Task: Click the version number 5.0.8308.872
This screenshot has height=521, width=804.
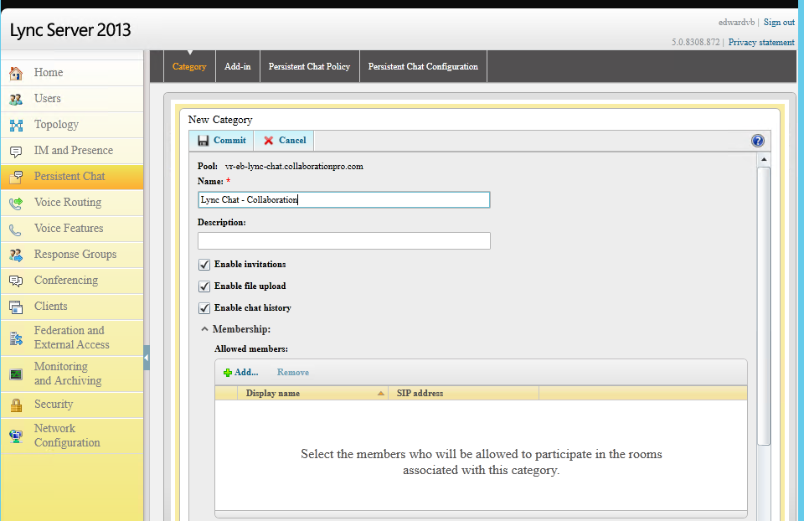Action: point(695,42)
